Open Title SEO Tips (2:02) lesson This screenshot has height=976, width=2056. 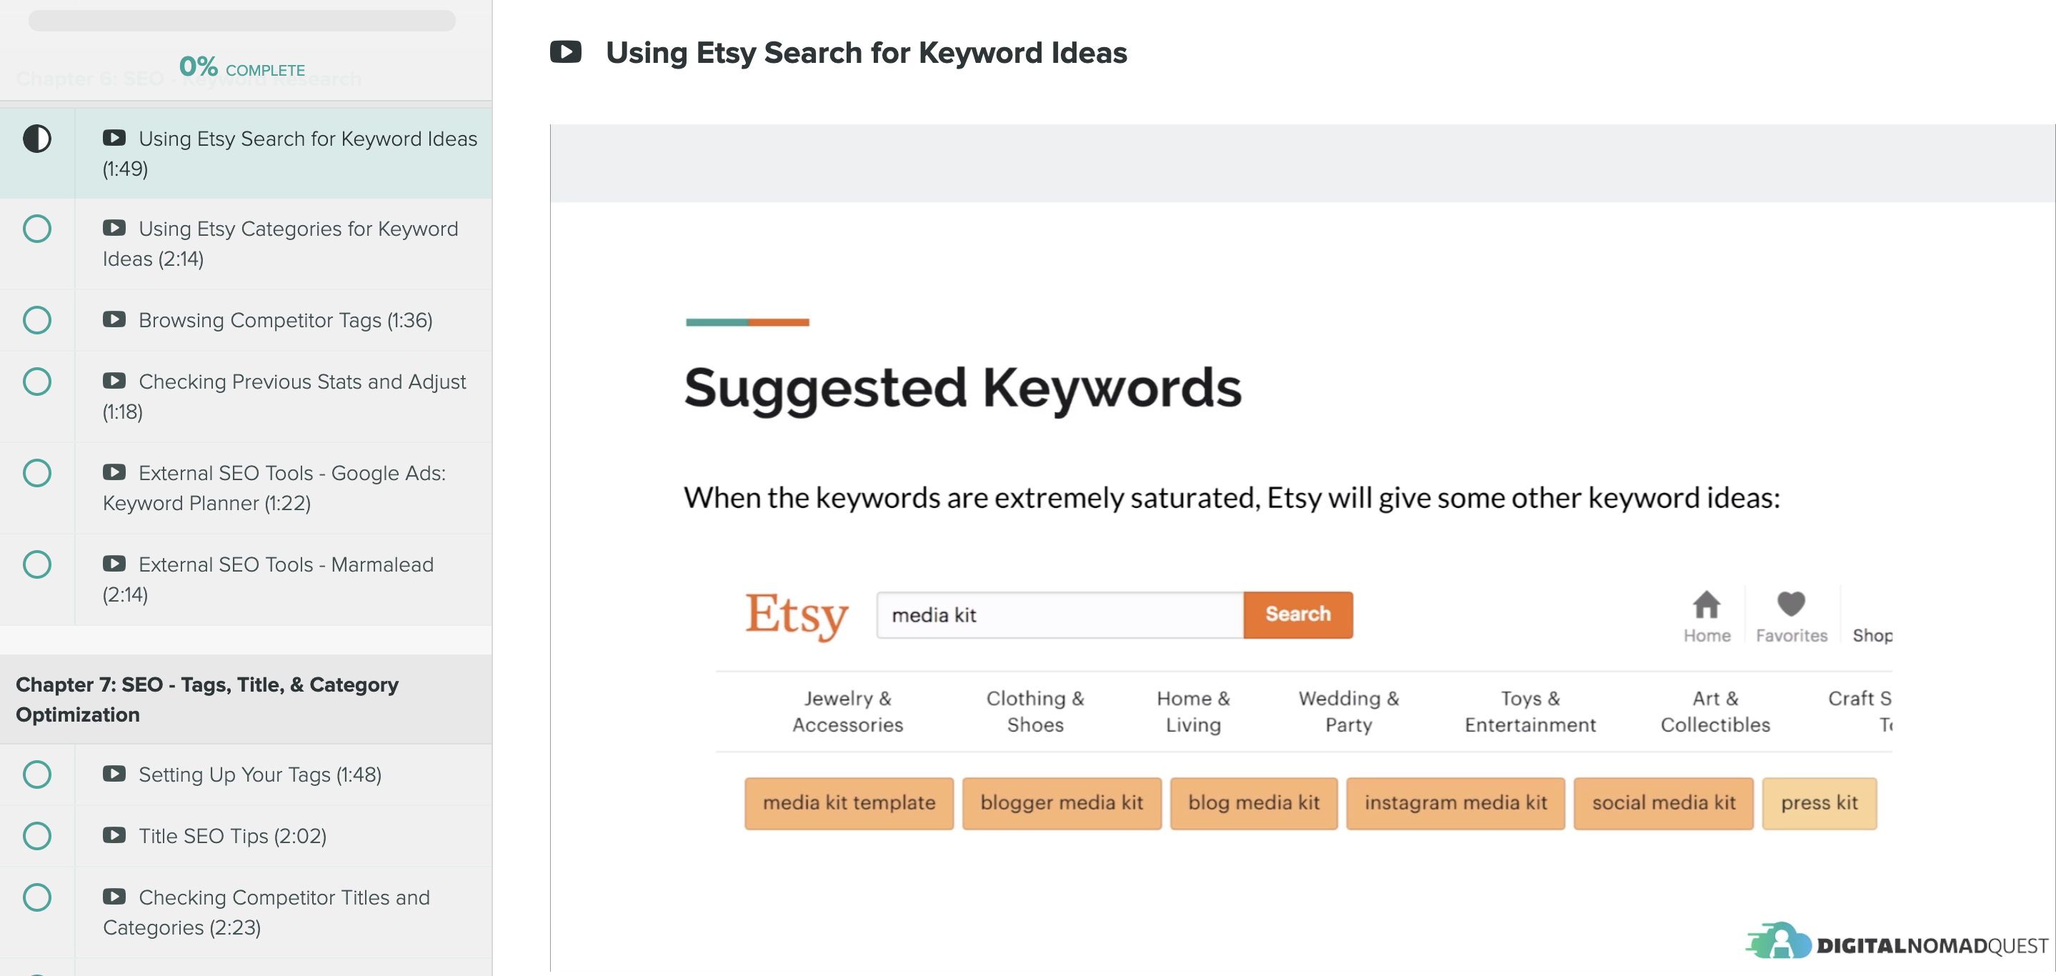pyautogui.click(x=246, y=835)
